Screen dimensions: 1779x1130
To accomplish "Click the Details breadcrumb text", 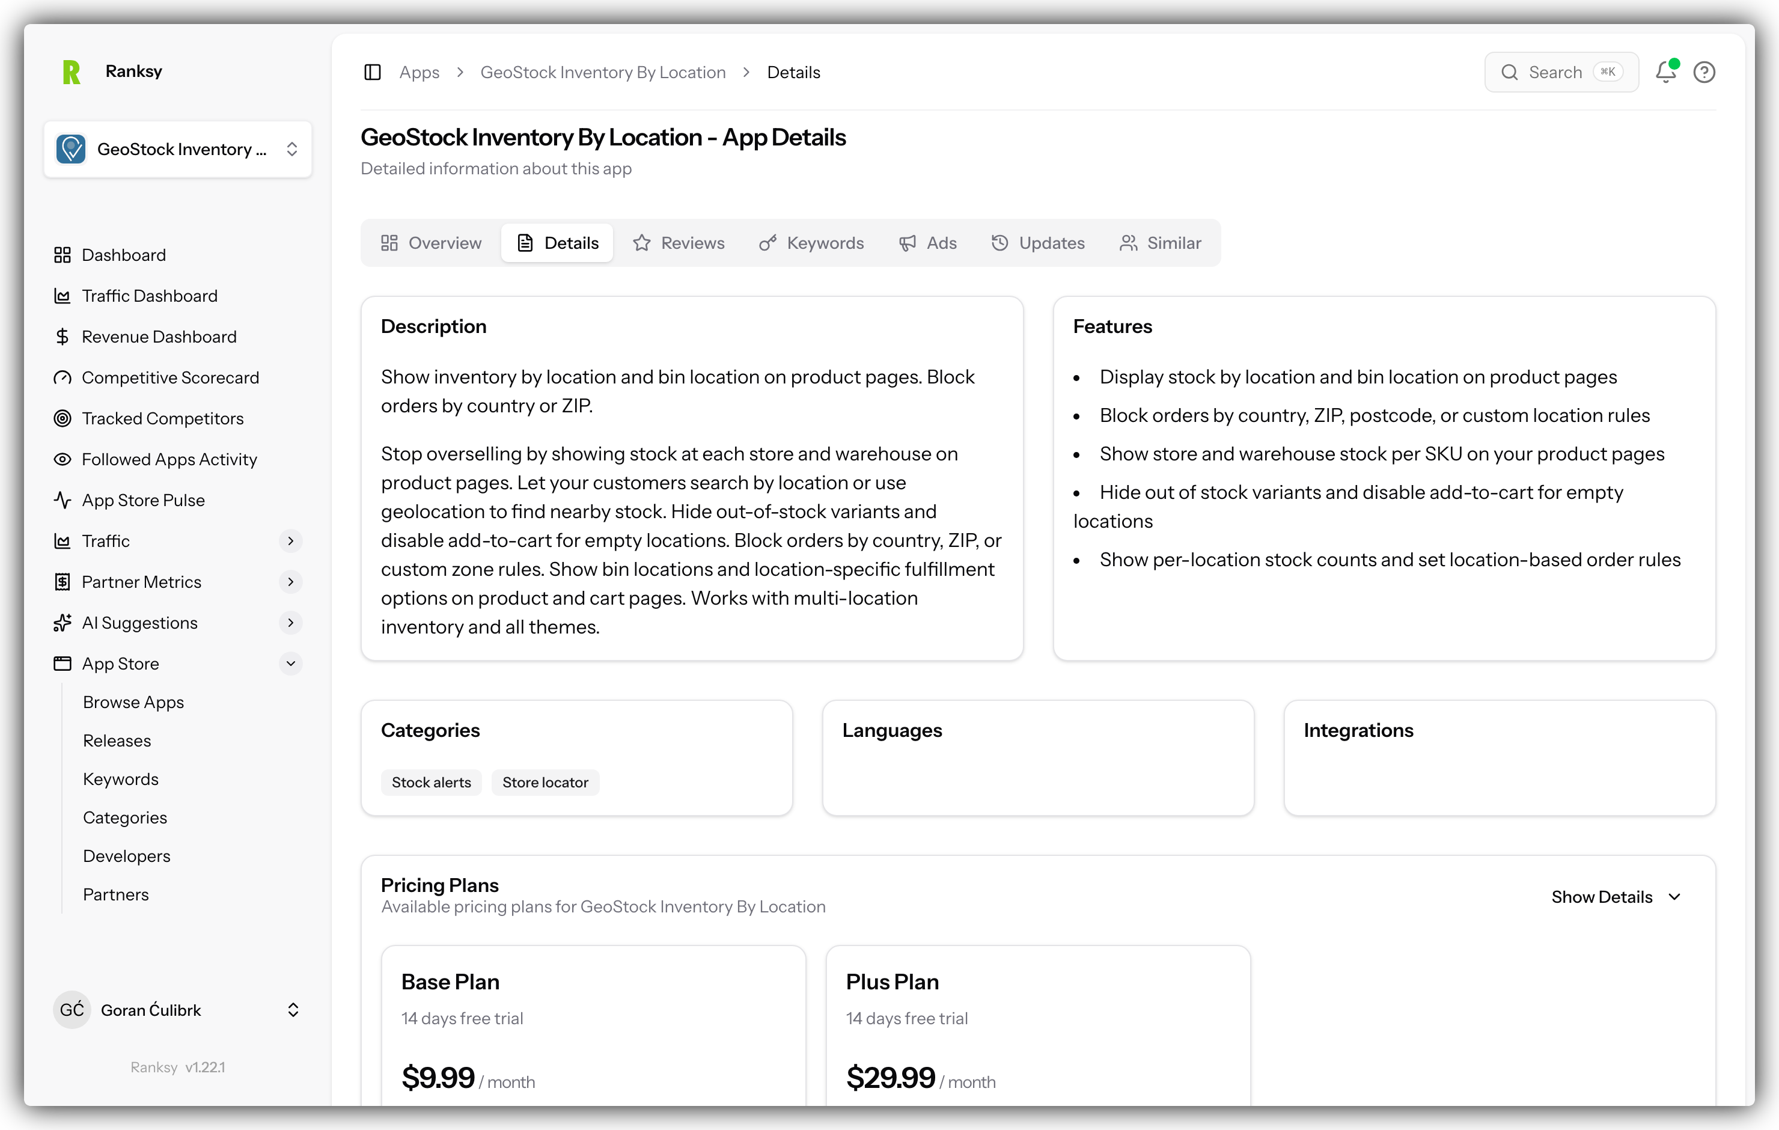I will tap(793, 72).
